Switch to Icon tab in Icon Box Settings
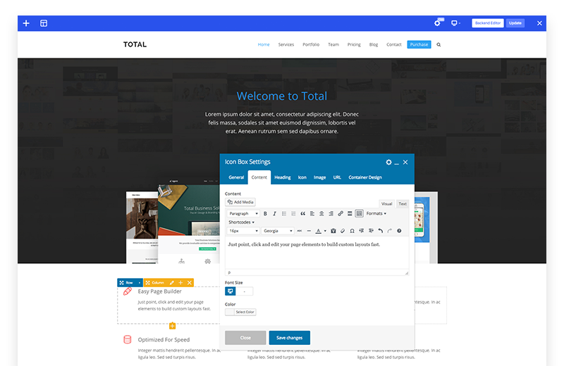Viewport: 564px width, 366px height. point(302,177)
